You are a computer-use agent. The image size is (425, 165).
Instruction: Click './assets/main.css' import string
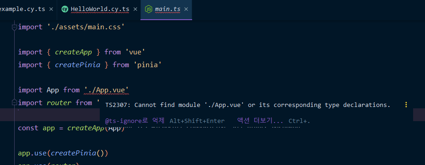[x=86, y=27]
